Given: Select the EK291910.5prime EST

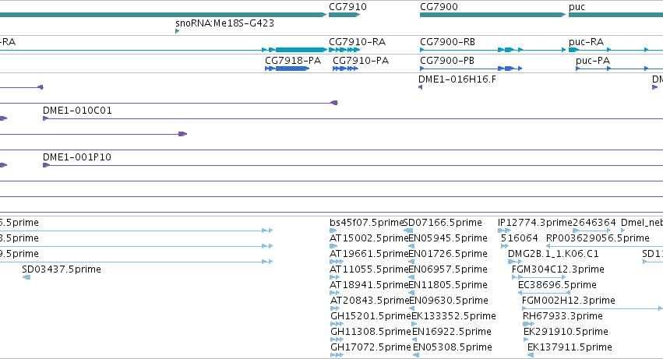Looking at the screenshot, I should click(566, 332).
